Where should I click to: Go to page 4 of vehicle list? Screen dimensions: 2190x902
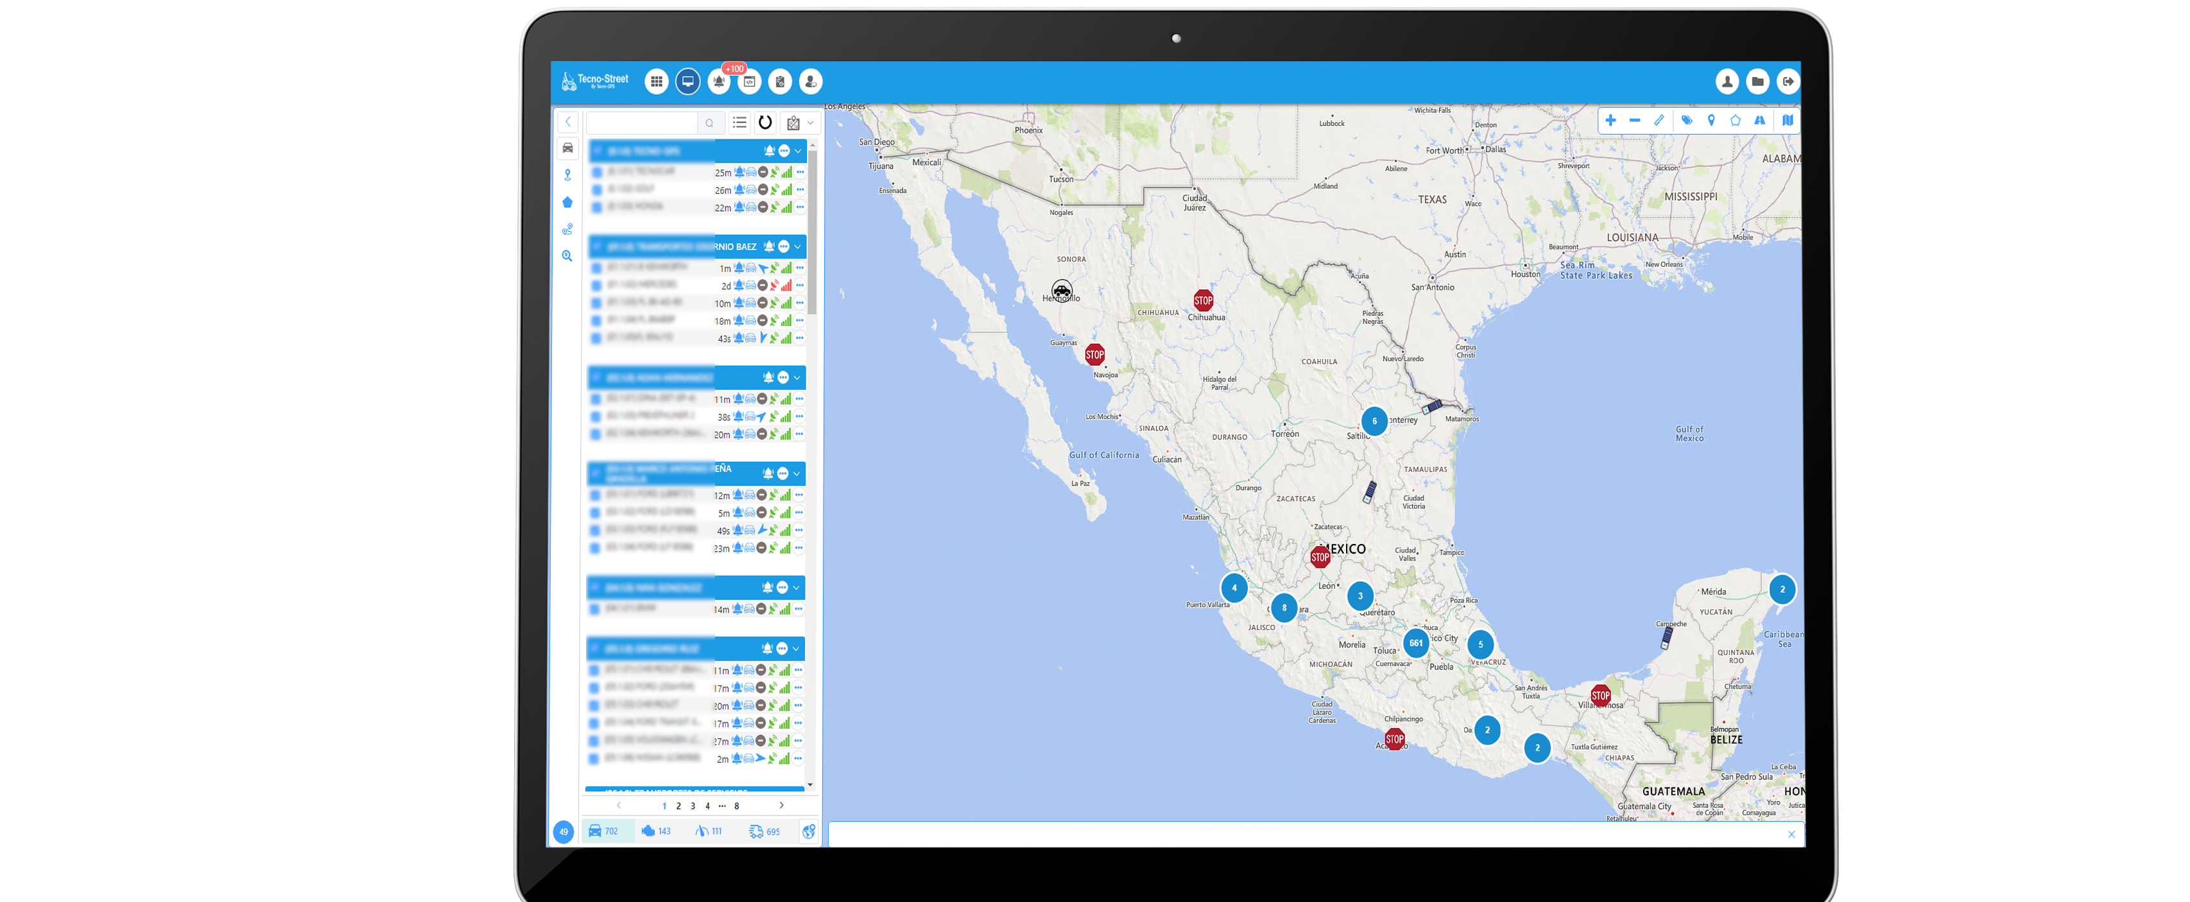click(x=707, y=806)
